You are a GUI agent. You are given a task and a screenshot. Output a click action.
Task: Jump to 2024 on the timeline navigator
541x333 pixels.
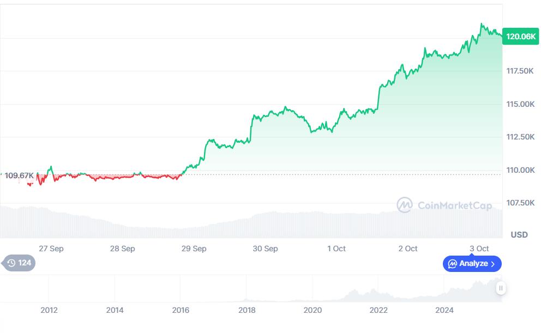pyautogui.click(x=444, y=310)
